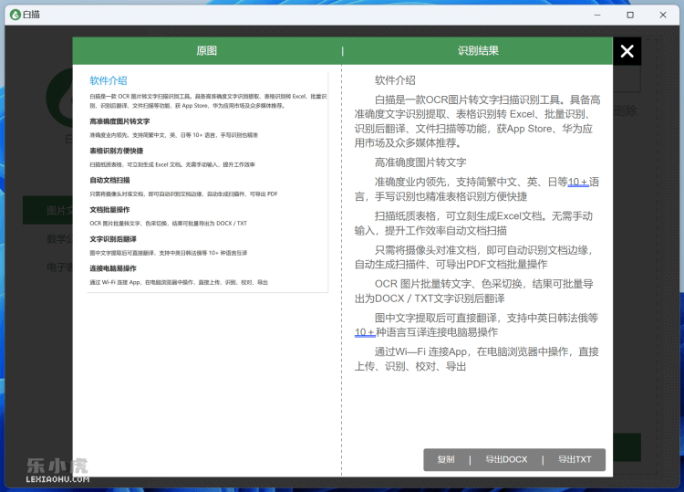The image size is (684, 492).
Task: Click the line 只需将摄像头对准文档
Action: click(473, 257)
